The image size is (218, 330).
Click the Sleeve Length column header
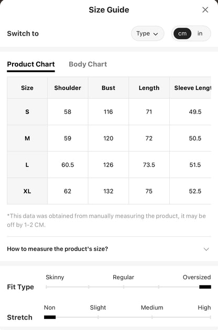[192, 88]
